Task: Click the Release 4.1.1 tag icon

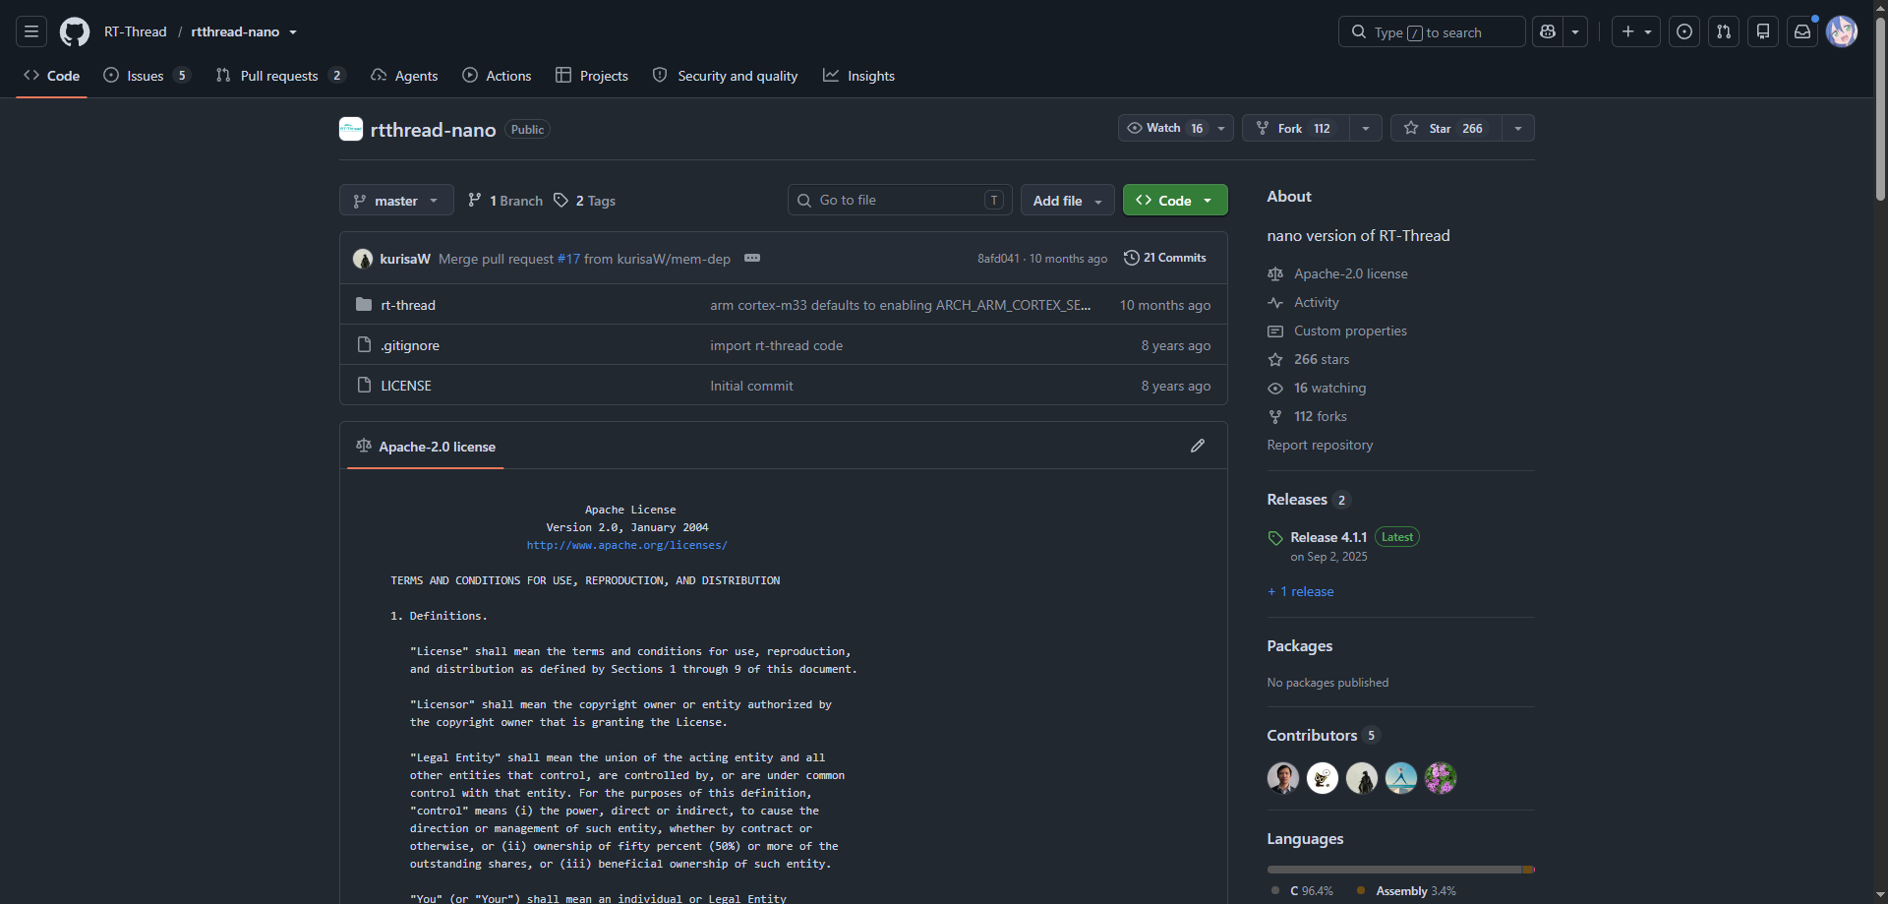Action: pos(1275,538)
